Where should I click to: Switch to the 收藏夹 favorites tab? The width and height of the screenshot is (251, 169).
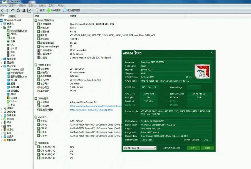(12, 16)
